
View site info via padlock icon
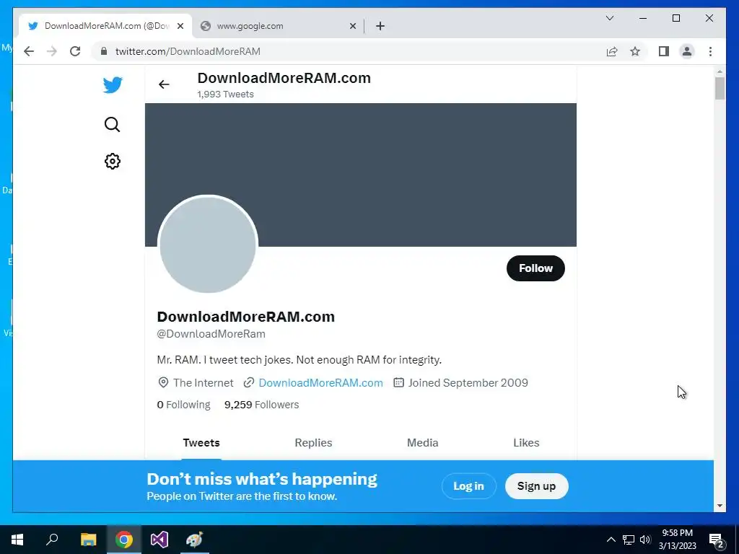[104, 51]
